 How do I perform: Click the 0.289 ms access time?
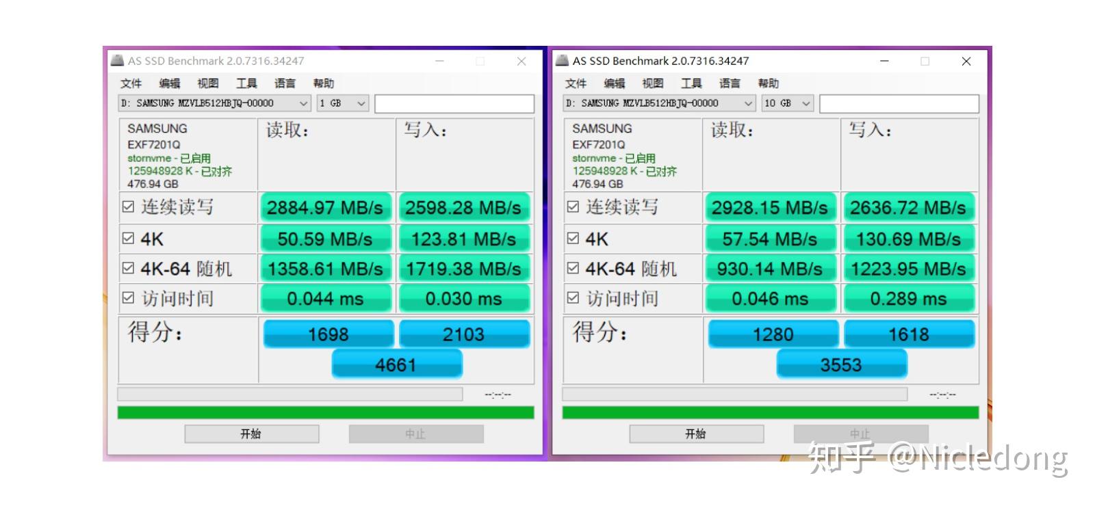909,298
